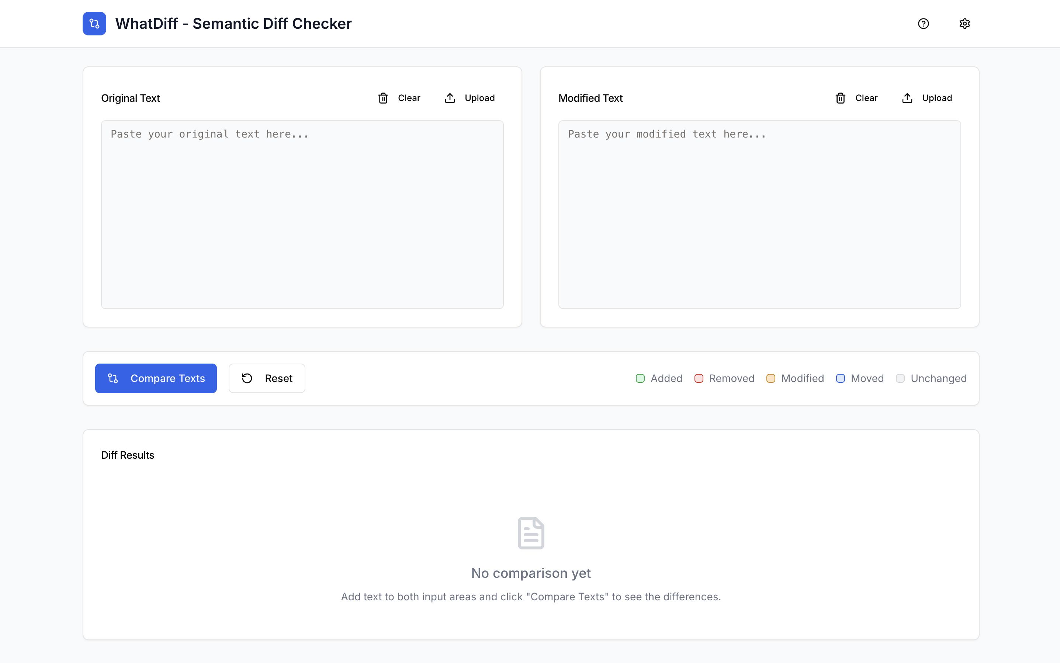The image size is (1060, 663).
Task: Upload a file for Original Text
Action: coord(470,98)
